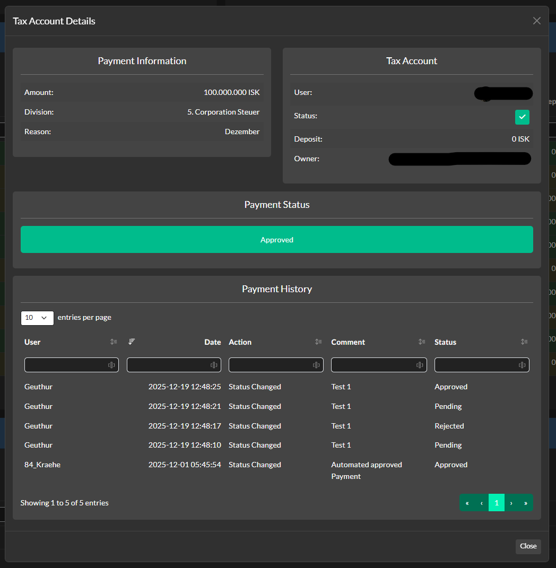Click the filter icon inside the User filter box

pyautogui.click(x=112, y=365)
